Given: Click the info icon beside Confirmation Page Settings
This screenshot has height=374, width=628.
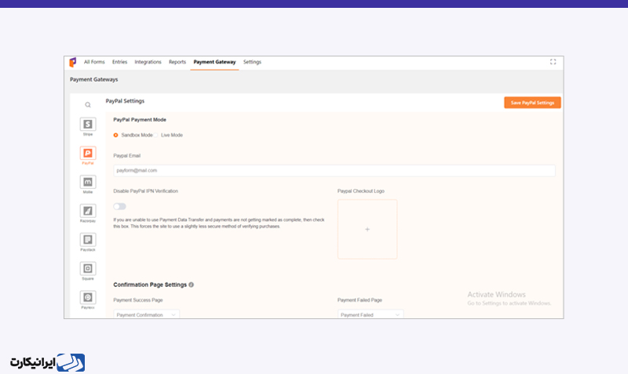Looking at the screenshot, I should (191, 285).
